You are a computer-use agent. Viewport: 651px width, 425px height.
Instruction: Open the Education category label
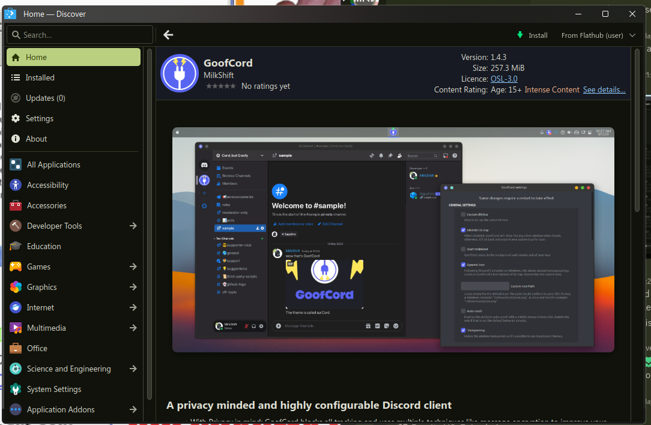coord(44,246)
